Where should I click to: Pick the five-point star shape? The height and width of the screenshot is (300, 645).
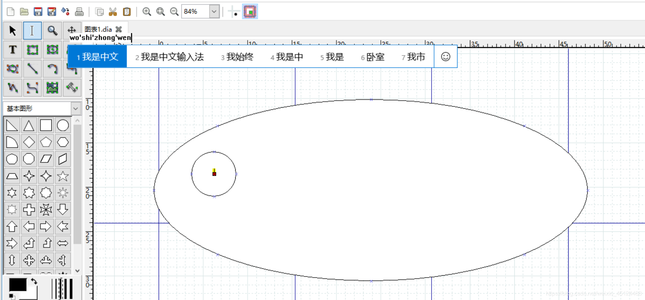click(63, 176)
